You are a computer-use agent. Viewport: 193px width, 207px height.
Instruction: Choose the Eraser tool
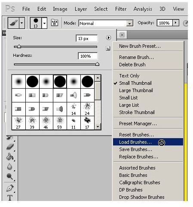tap(10, 147)
